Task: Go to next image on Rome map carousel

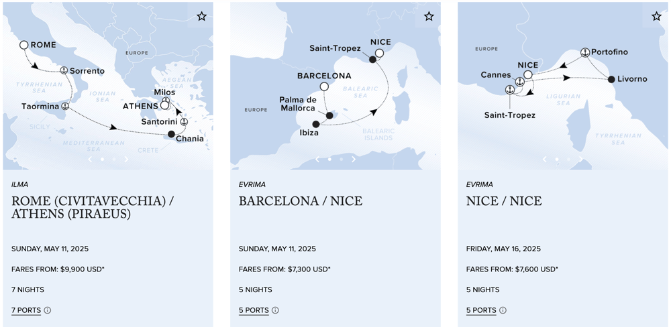Action: 126,159
